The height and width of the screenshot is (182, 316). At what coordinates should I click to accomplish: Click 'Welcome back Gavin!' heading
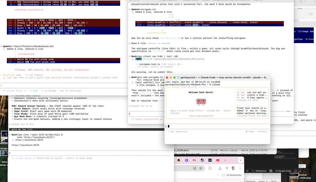click(201, 92)
